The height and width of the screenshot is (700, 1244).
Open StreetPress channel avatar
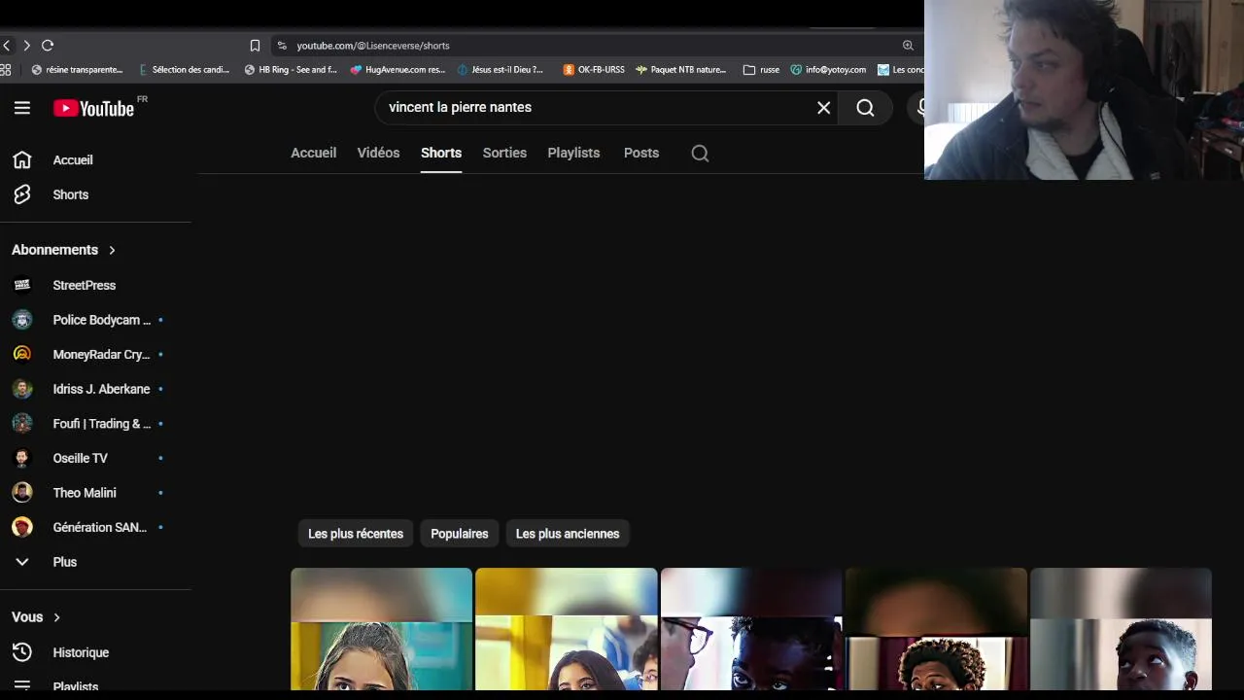pos(22,285)
